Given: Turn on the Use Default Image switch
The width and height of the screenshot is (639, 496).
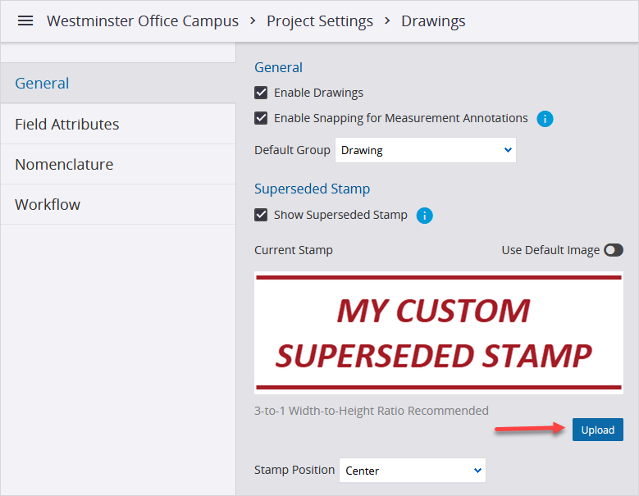Looking at the screenshot, I should click(x=613, y=250).
